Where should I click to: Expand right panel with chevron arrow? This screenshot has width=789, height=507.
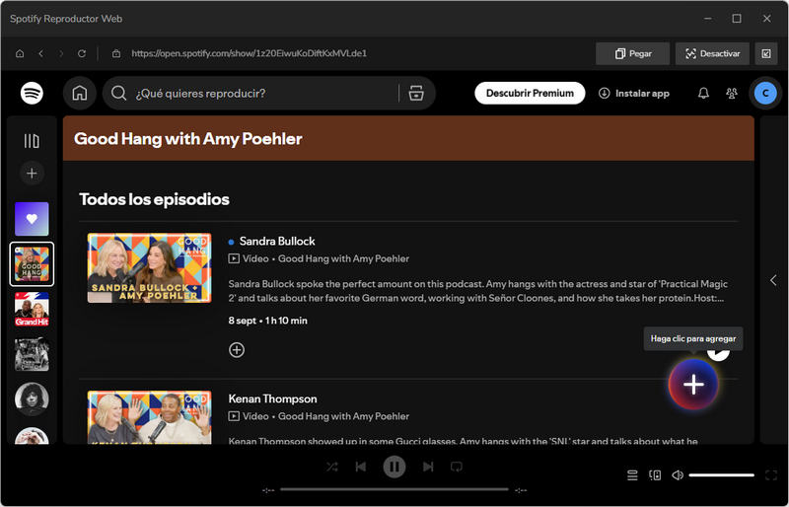[773, 280]
